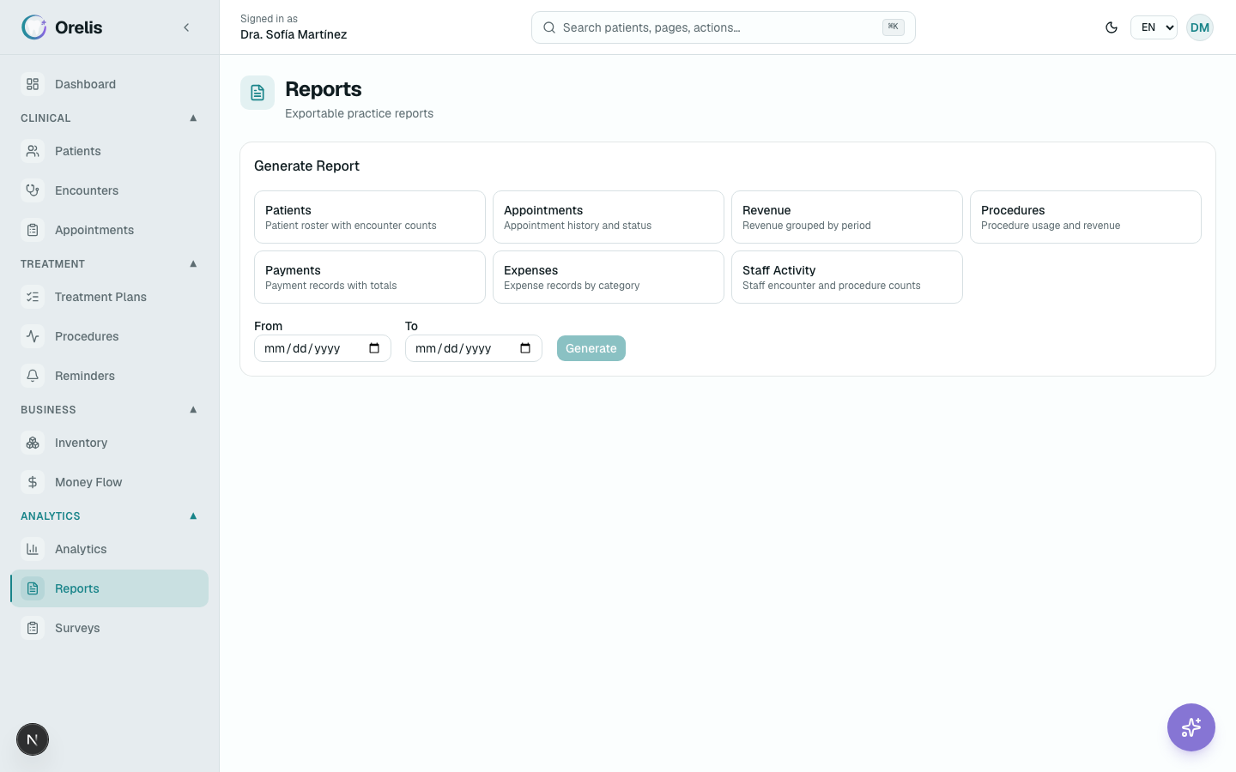The image size is (1236, 772).
Task: Click the search patients, pages, actions box
Action: click(x=724, y=27)
